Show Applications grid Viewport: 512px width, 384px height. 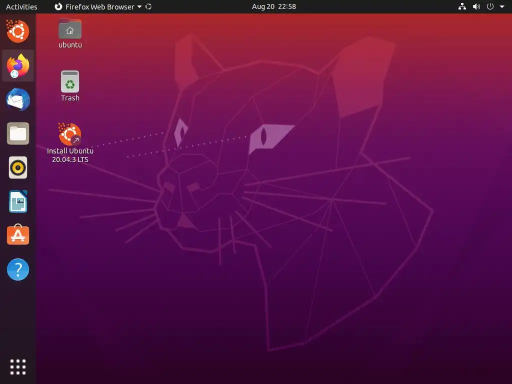coord(17,367)
